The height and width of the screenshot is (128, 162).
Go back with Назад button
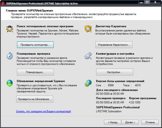113,122
